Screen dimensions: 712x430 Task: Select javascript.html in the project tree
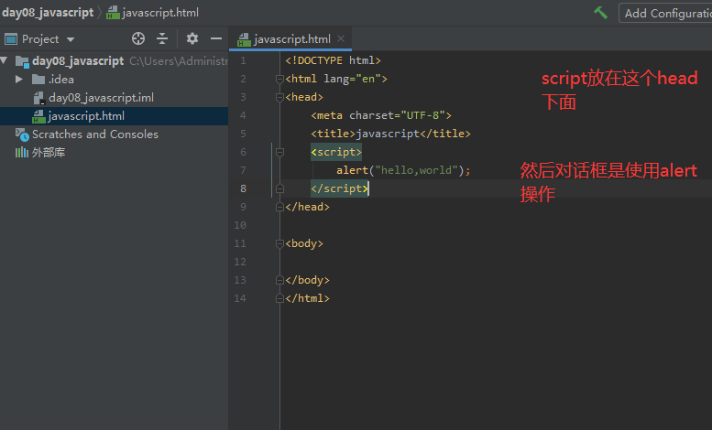(x=85, y=116)
